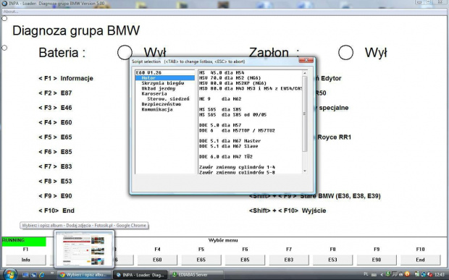Select 'DDE 6.0 dla M47 TÜ2' entry

[226, 157]
